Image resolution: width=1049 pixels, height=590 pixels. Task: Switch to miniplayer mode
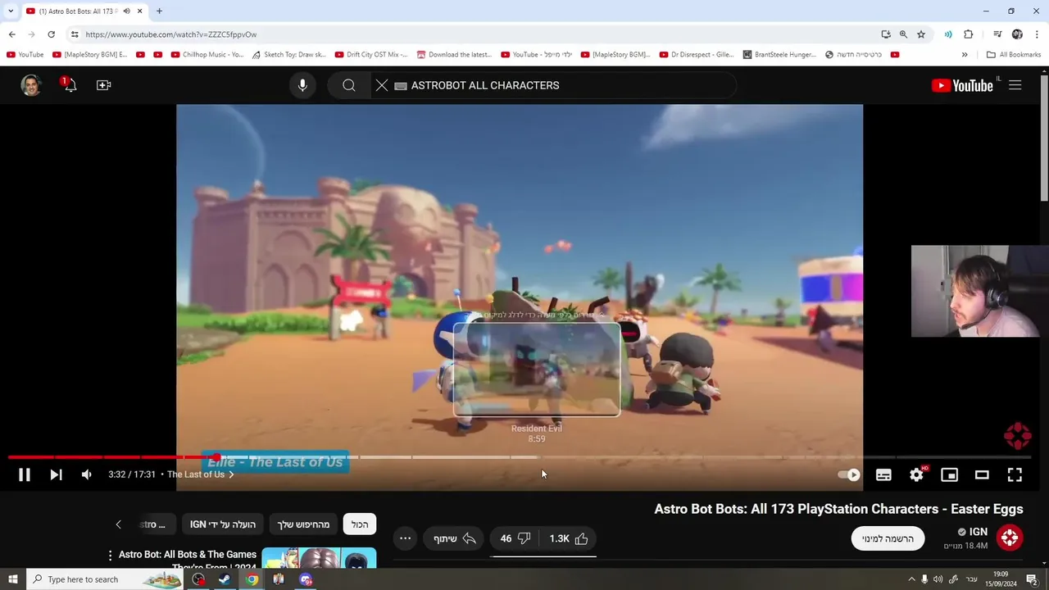pyautogui.click(x=949, y=474)
